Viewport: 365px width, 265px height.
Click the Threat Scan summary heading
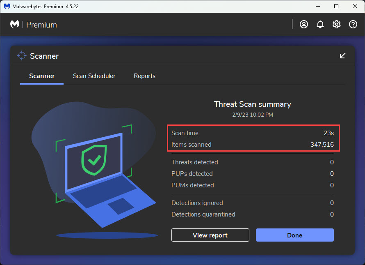(253, 104)
